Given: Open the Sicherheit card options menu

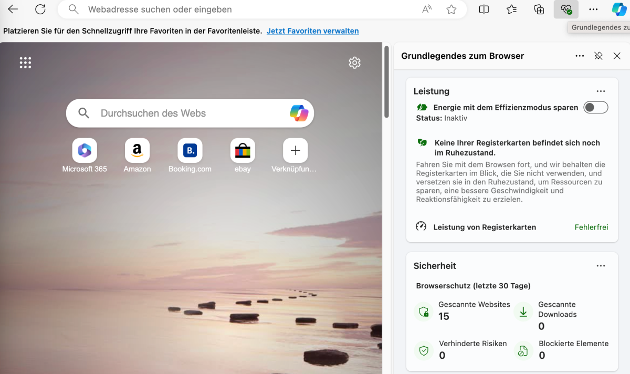Looking at the screenshot, I should pos(601,265).
